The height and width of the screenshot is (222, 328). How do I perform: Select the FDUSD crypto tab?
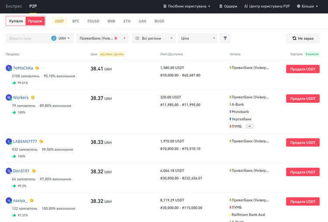(x=93, y=21)
